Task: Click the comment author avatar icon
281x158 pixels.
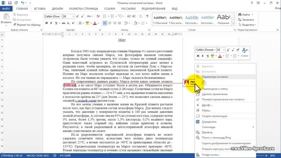Action: 187,83
